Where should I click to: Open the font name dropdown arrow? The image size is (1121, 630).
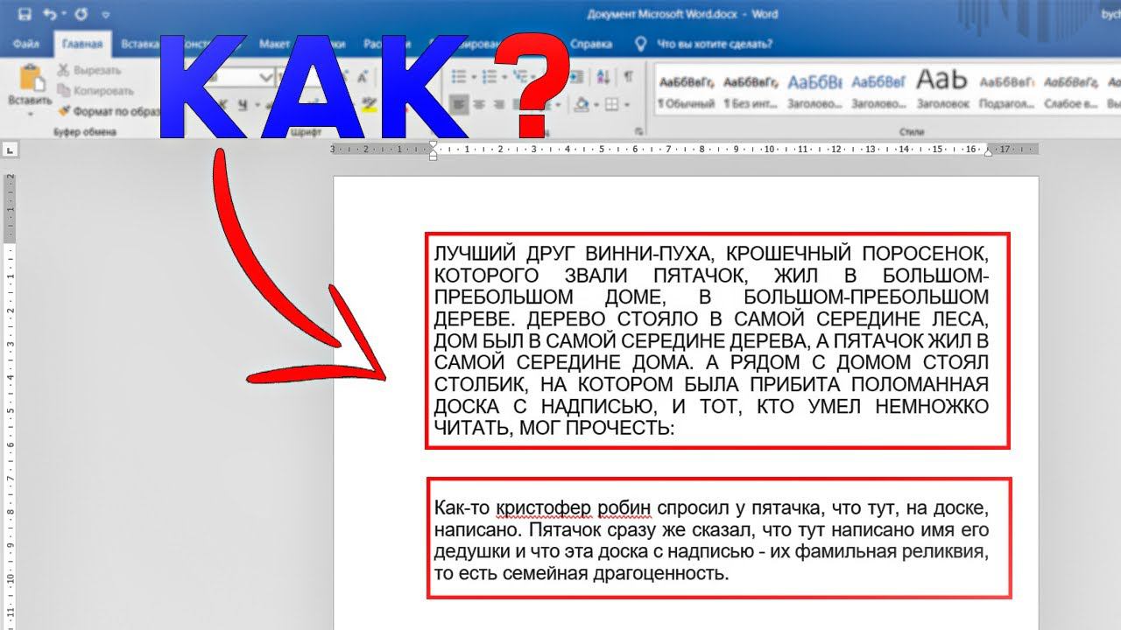pos(266,77)
